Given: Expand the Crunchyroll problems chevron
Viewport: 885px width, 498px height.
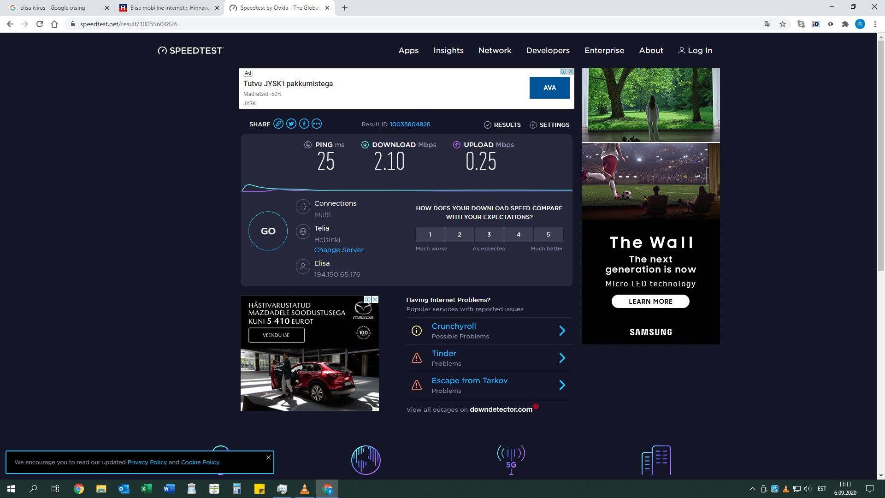Looking at the screenshot, I should 562,331.
